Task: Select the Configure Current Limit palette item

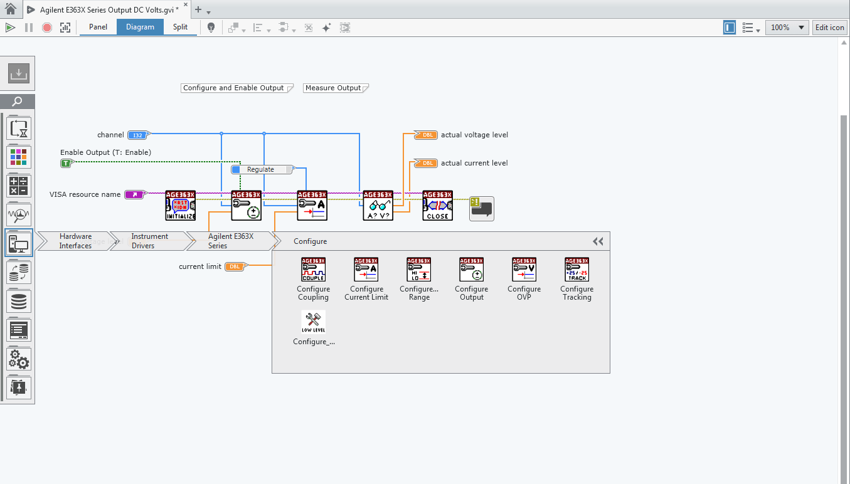Action: pyautogui.click(x=366, y=270)
